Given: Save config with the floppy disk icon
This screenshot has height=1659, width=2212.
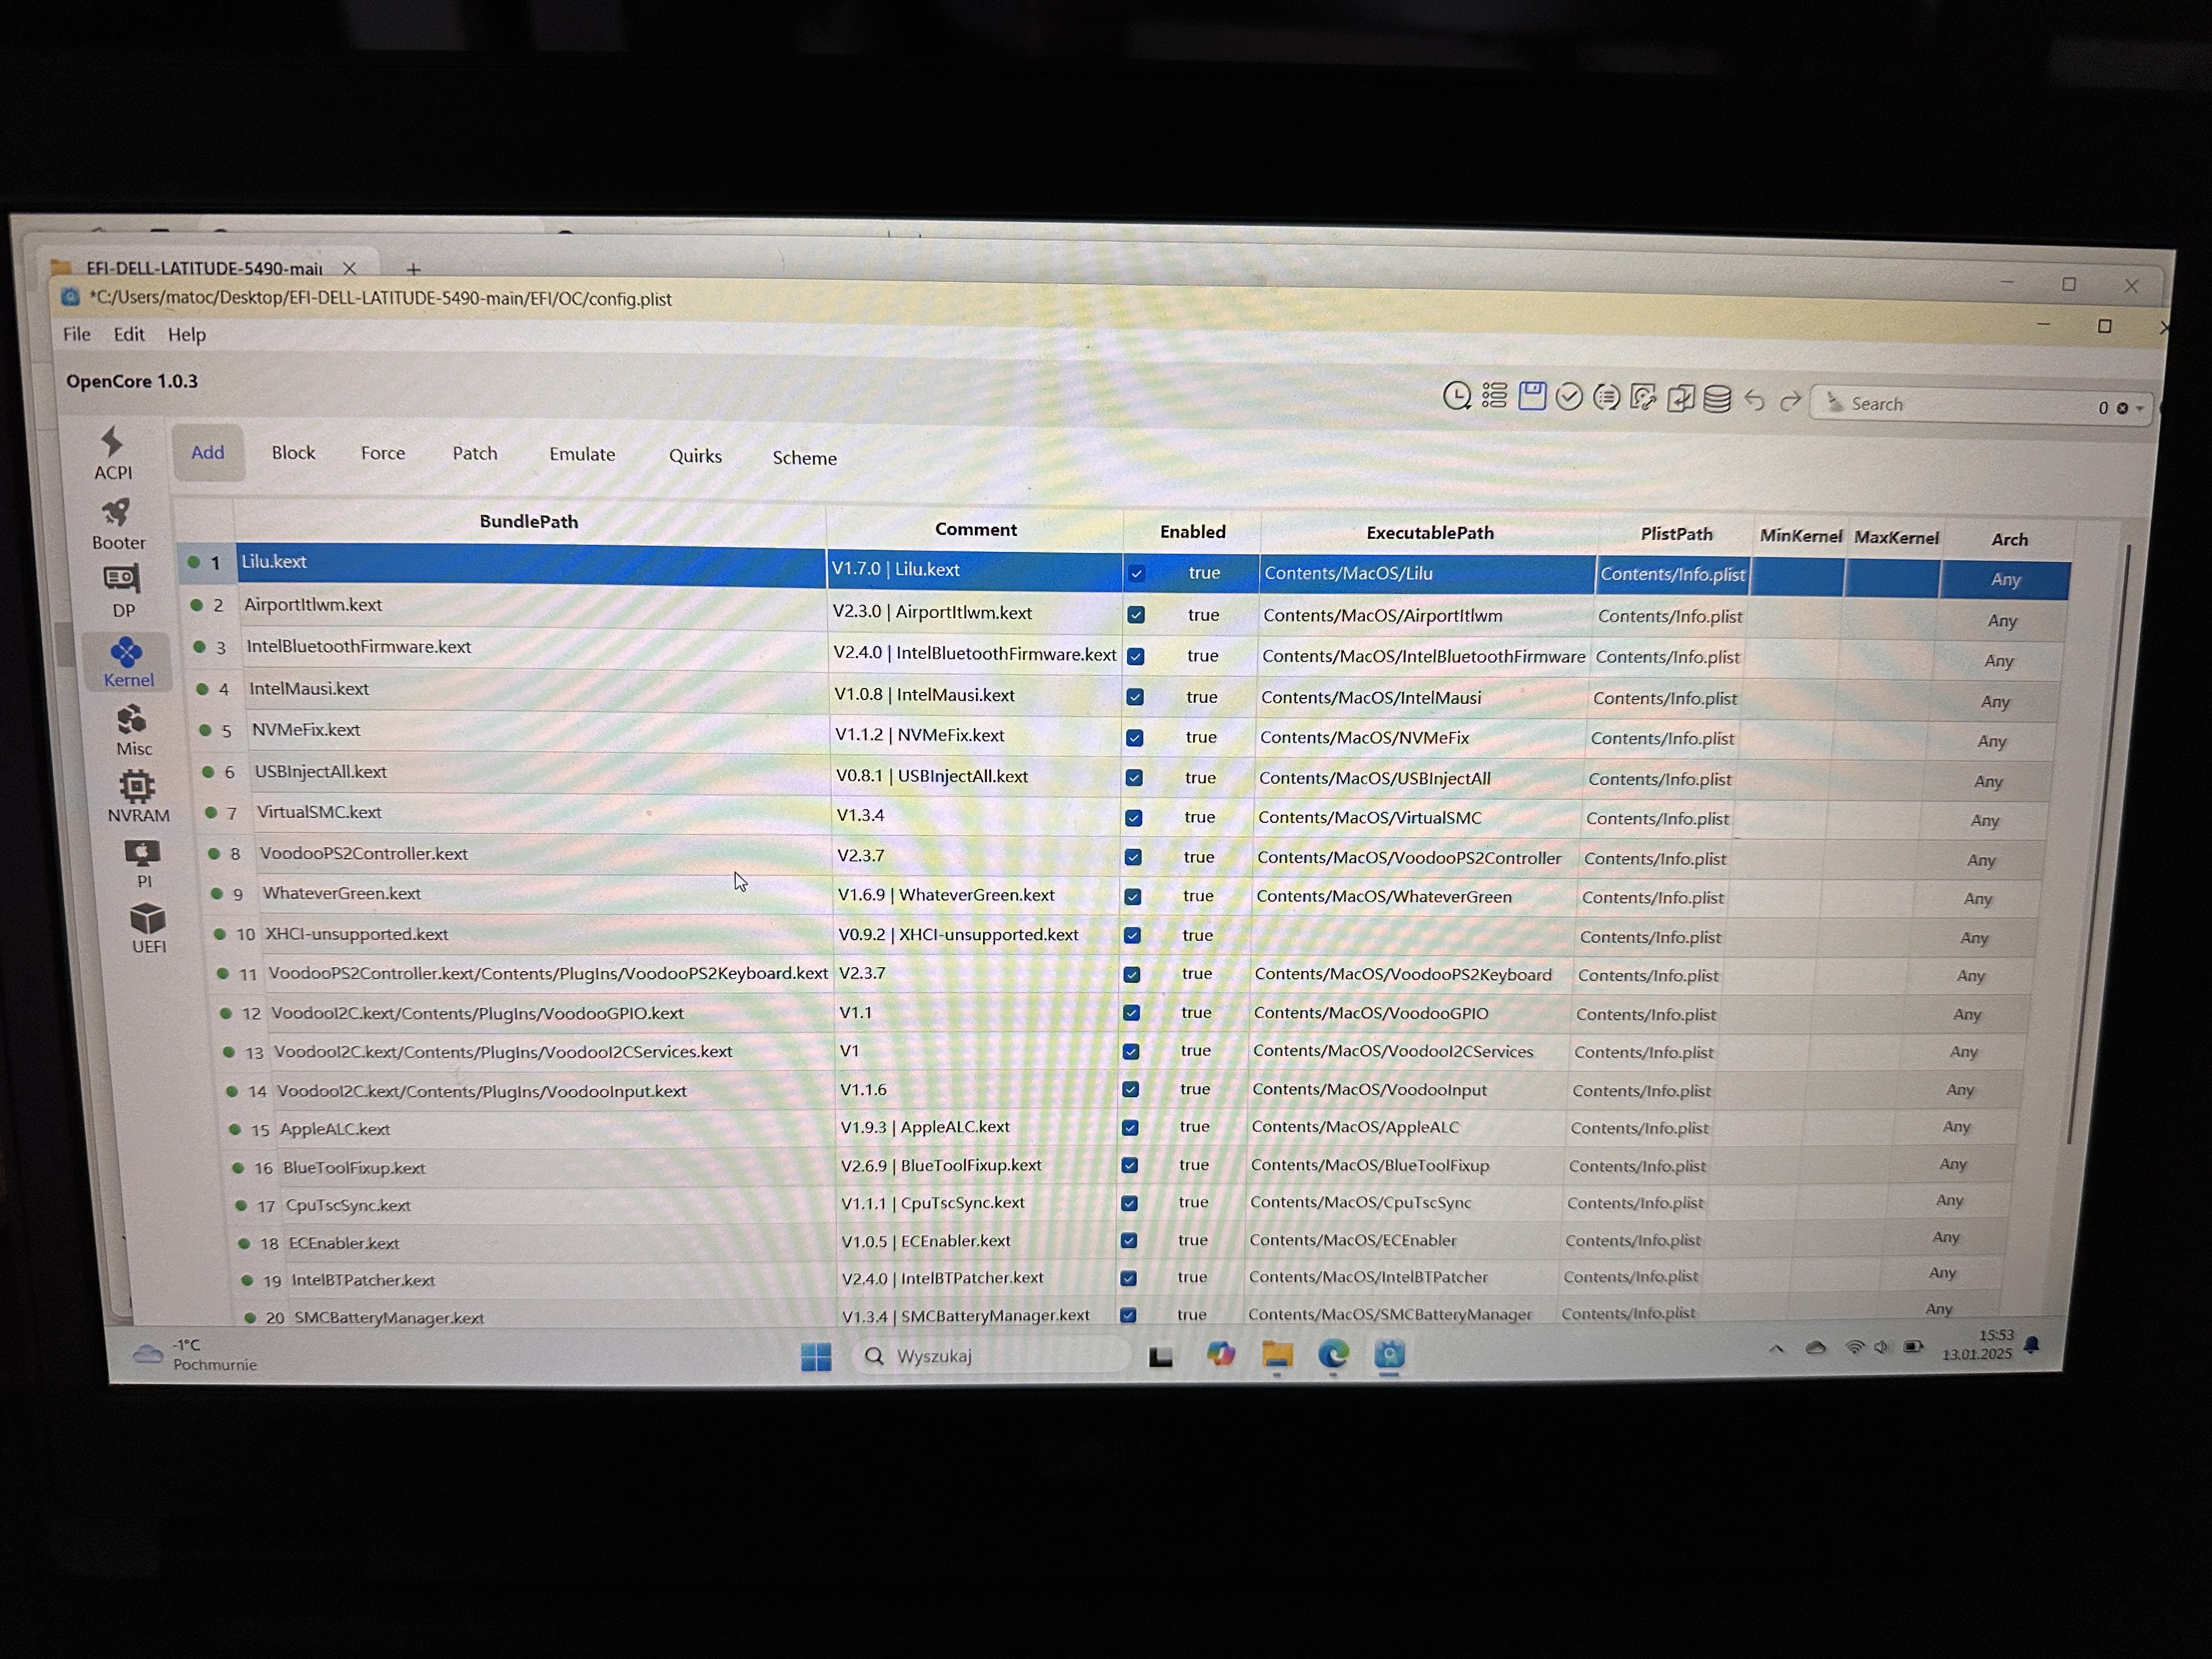Looking at the screenshot, I should click(1532, 396).
